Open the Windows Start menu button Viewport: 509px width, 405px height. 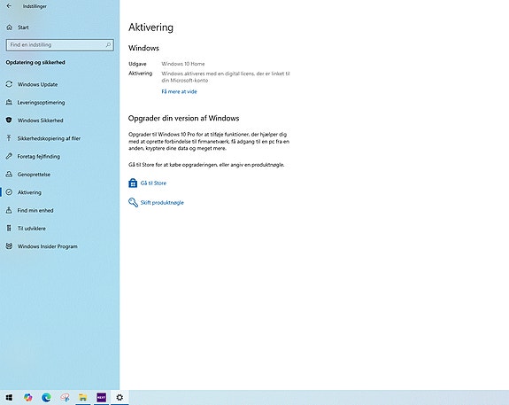[9, 397]
